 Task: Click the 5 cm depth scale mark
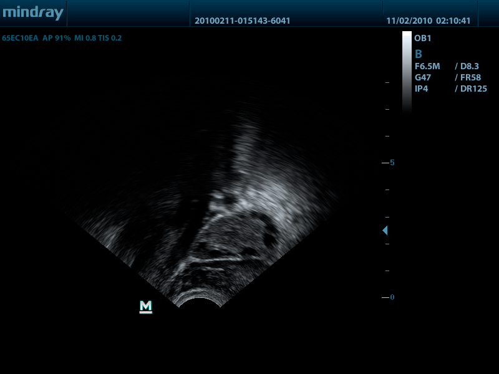391,163
